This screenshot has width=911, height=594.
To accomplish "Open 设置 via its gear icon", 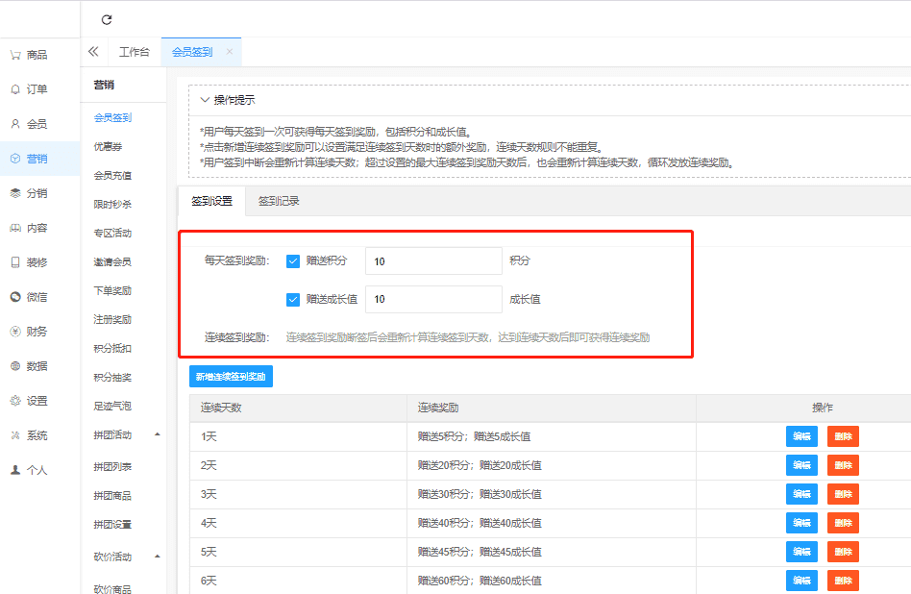I will pyautogui.click(x=15, y=401).
